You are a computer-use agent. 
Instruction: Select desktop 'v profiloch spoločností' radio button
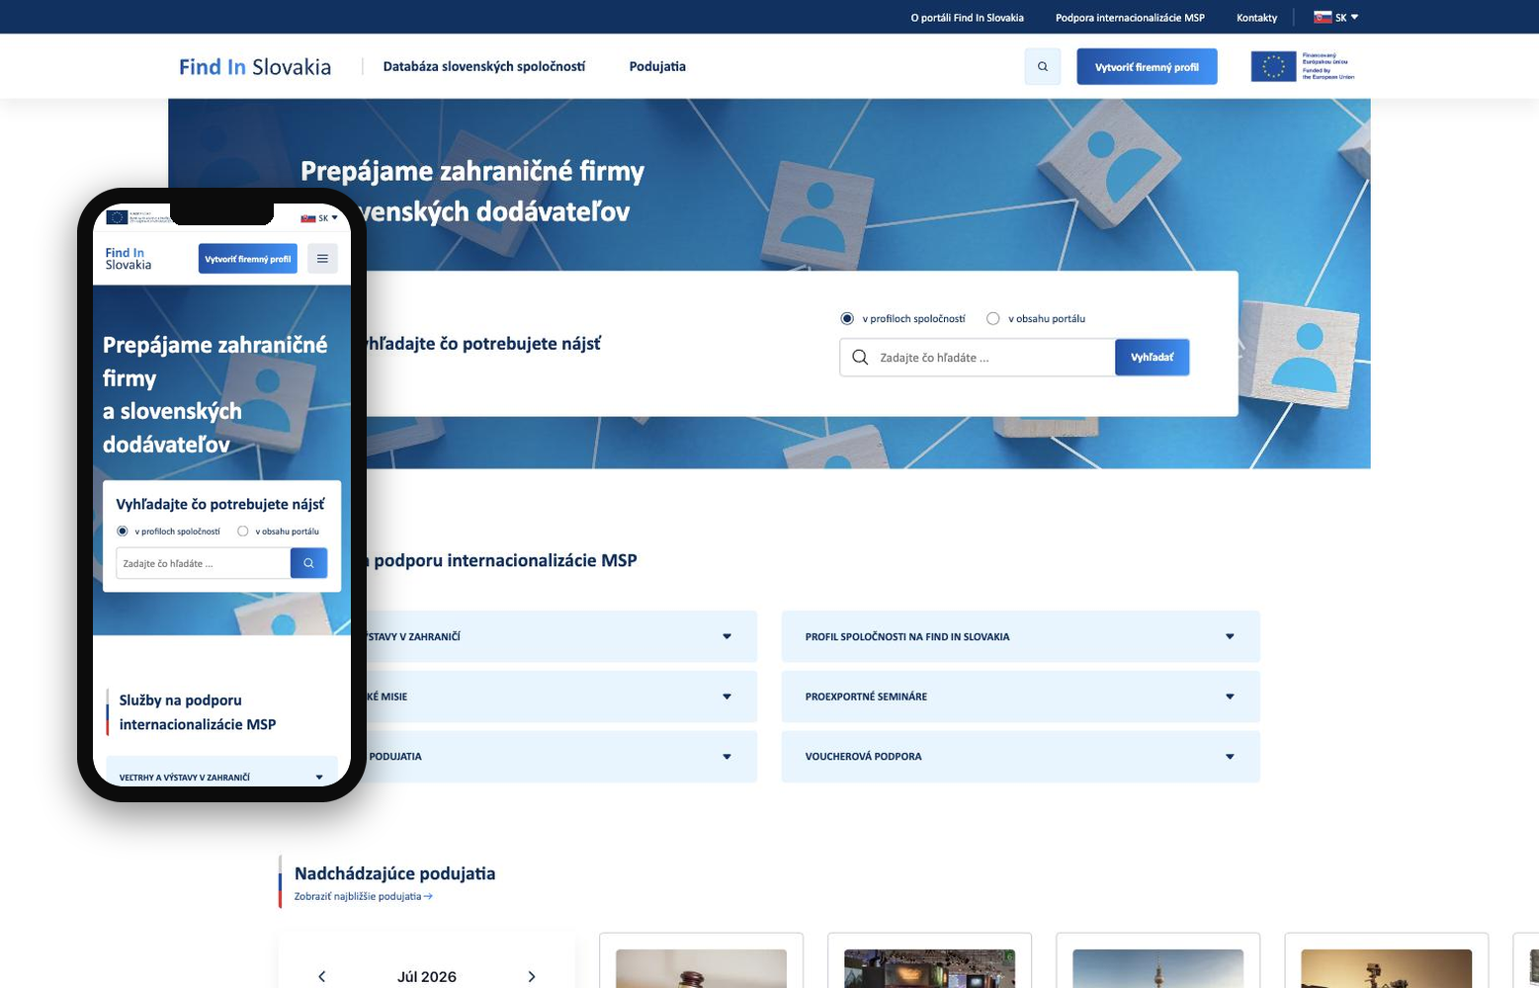point(847,318)
